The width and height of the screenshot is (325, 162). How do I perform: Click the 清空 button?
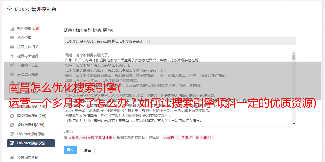(x=88, y=150)
